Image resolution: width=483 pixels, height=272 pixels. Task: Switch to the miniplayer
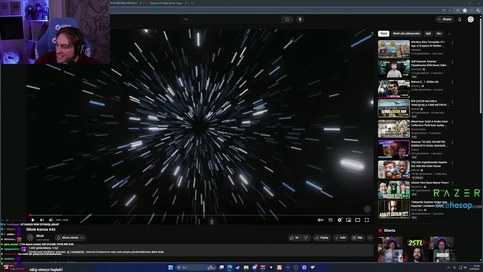point(349,220)
